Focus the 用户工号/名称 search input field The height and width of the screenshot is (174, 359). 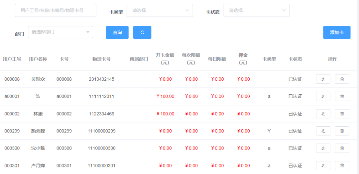[x=56, y=11]
